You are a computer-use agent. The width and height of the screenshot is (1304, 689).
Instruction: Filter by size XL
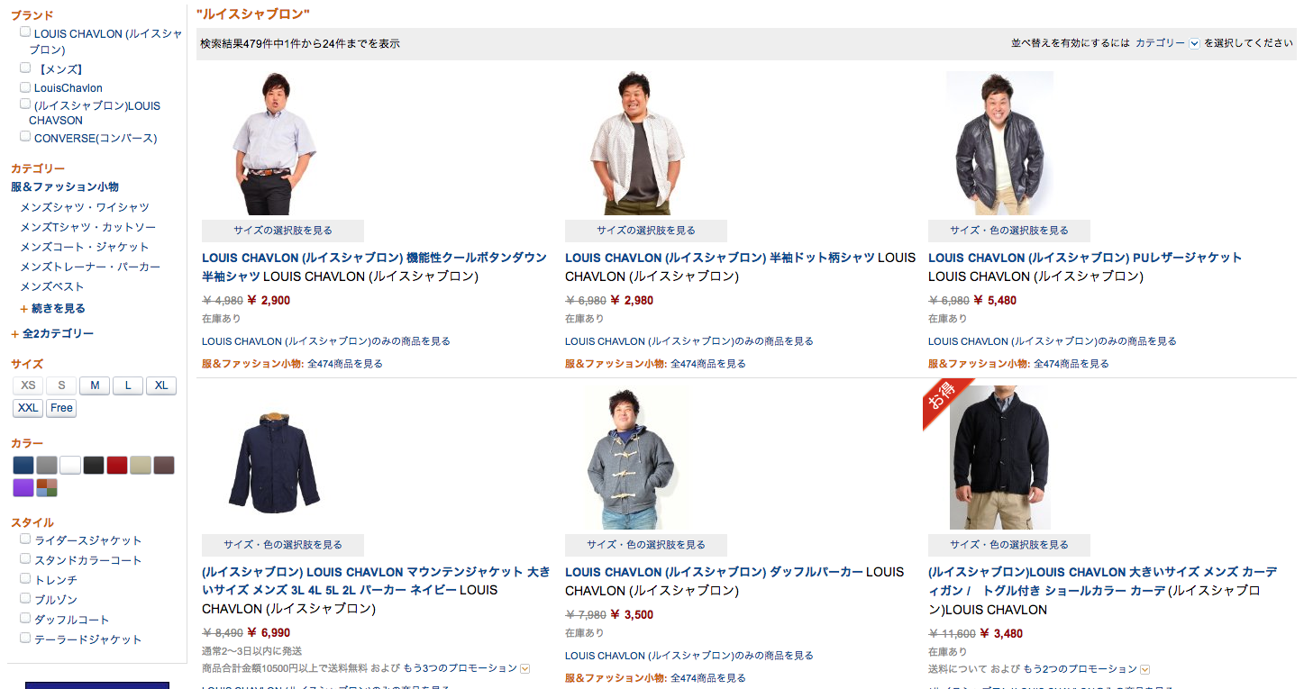tap(161, 385)
